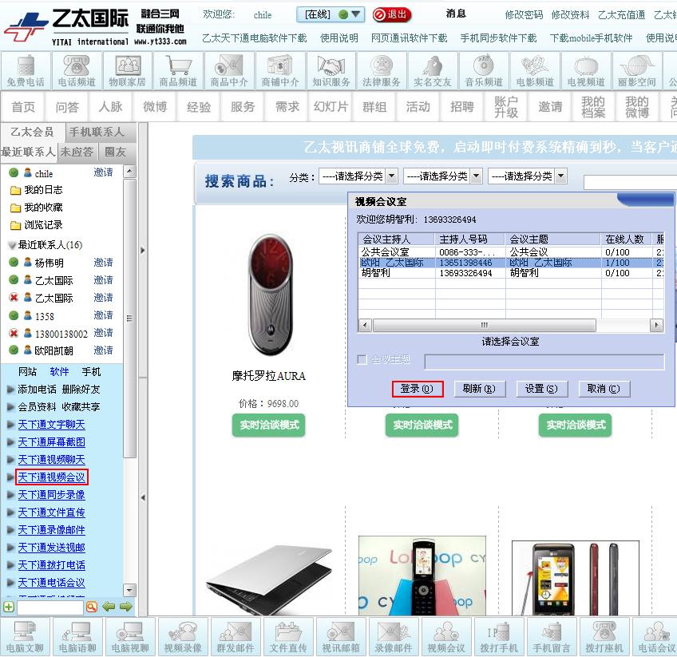677x657 pixels.
Task: Click the 设置 button
Action: pos(541,389)
